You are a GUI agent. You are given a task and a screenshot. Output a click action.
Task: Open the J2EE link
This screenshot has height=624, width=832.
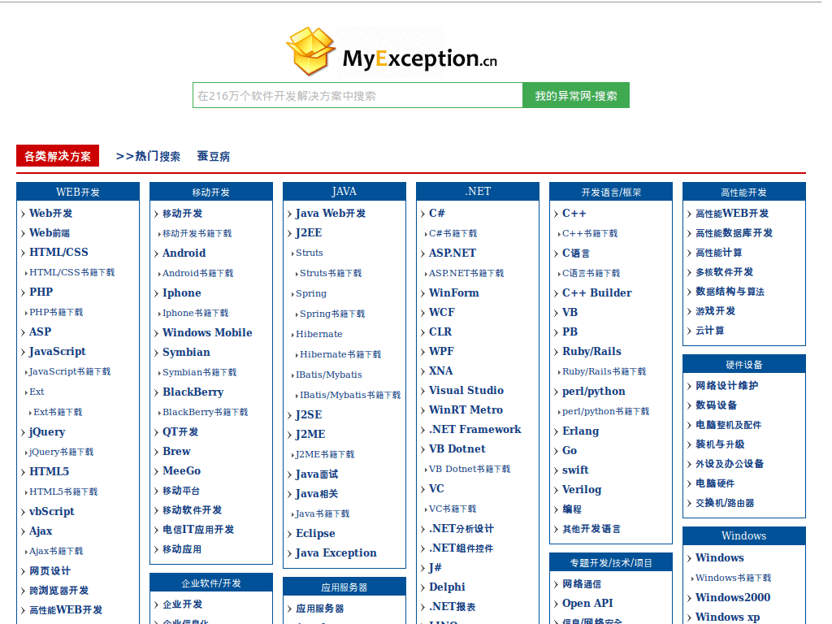(309, 233)
